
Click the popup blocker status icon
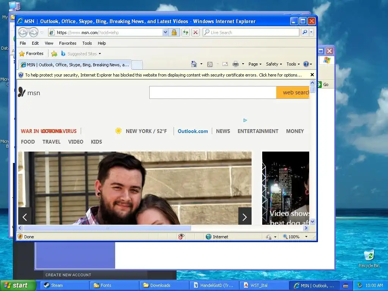point(181,237)
